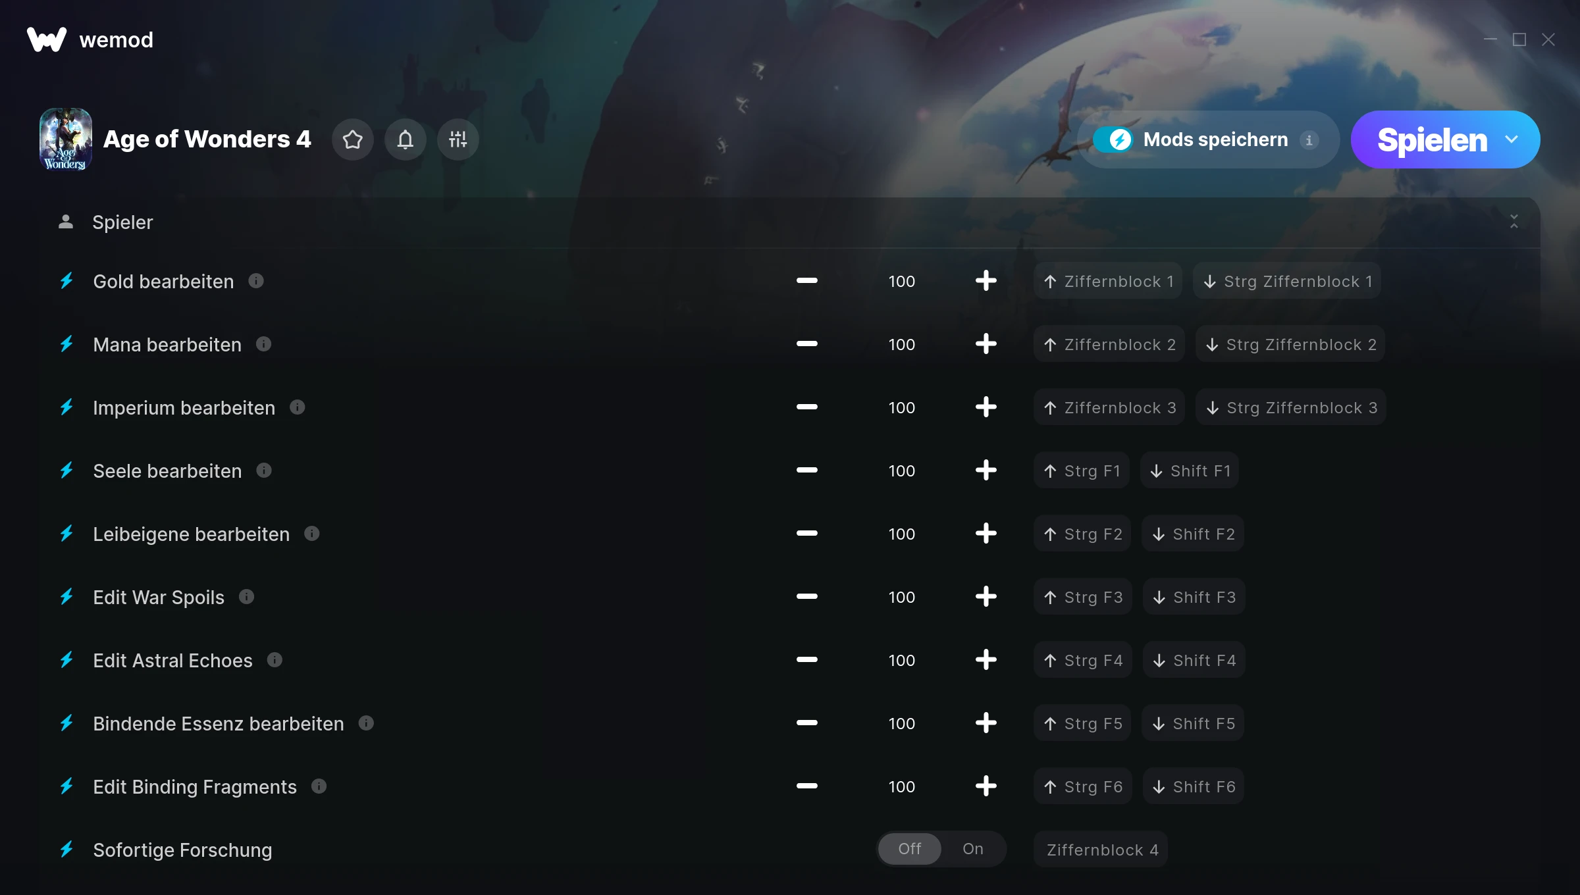
Task: Click info icon next to Bindende Essenz bearbeiten
Action: point(366,723)
